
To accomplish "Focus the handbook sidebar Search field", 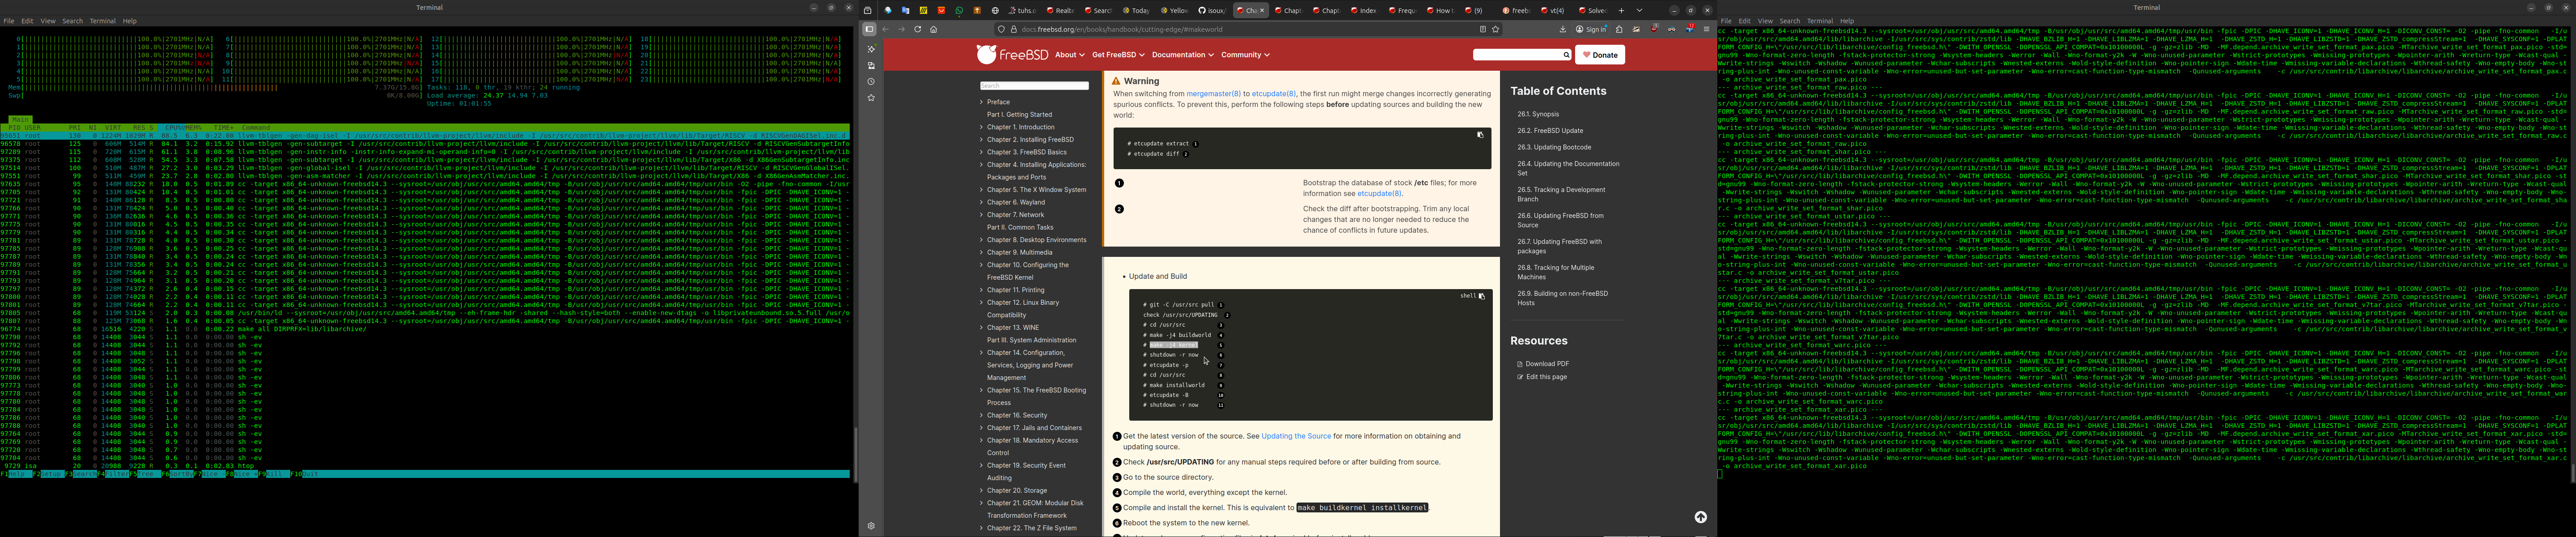I will pyautogui.click(x=1033, y=86).
